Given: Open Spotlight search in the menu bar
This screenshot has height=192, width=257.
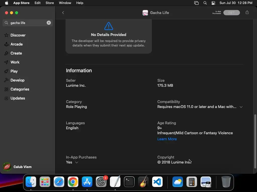Looking at the screenshot, I should [205, 3].
